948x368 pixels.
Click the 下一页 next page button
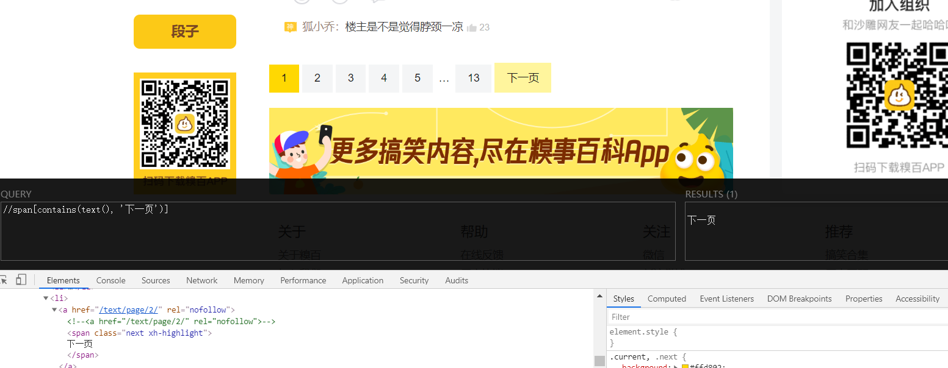point(523,78)
